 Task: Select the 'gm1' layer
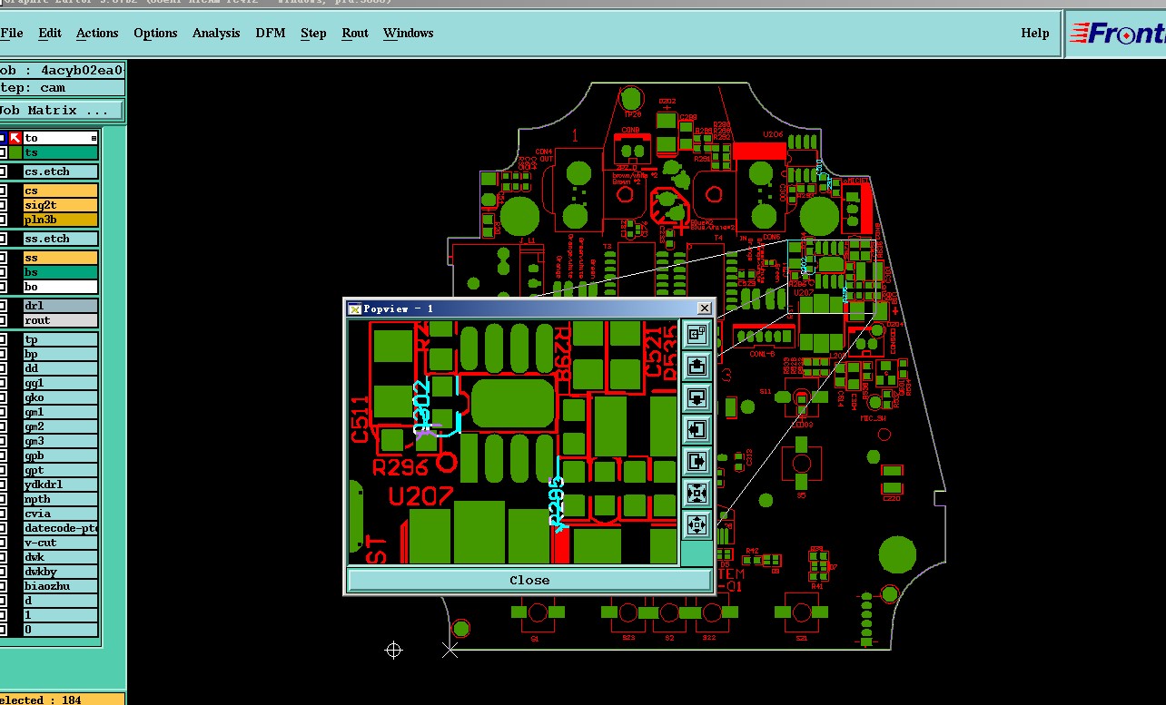coord(60,412)
